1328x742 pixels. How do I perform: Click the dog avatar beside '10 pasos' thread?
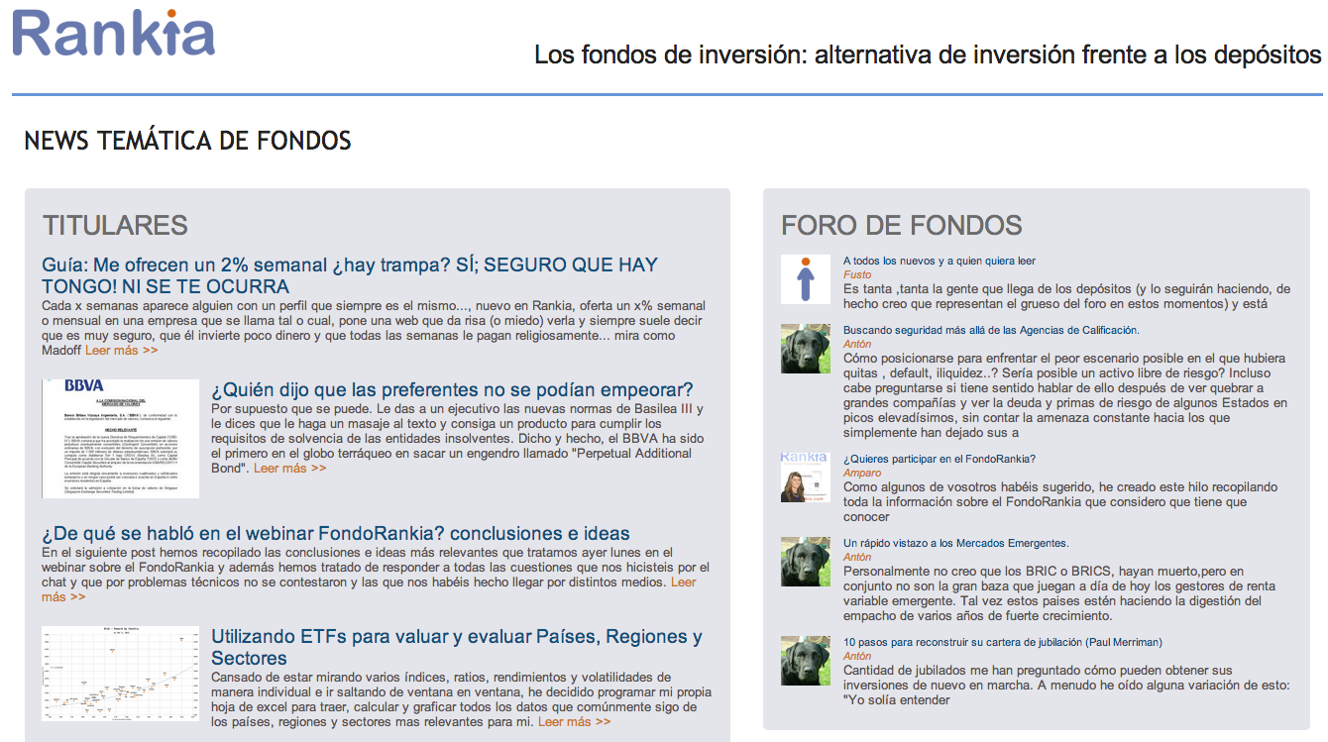[x=806, y=661]
